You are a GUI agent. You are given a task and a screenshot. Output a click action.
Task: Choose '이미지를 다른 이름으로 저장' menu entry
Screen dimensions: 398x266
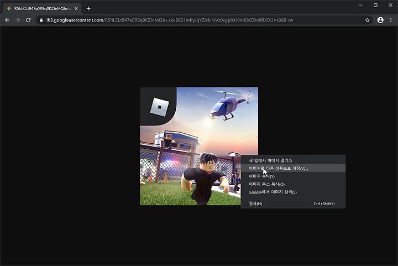click(x=293, y=168)
